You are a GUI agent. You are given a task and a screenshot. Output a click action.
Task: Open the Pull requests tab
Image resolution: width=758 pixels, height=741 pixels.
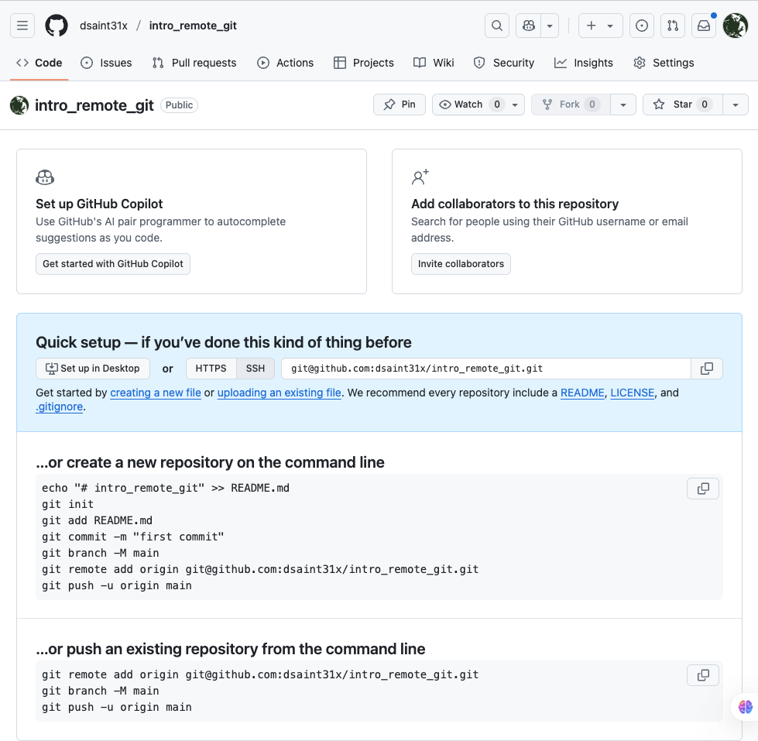click(194, 63)
